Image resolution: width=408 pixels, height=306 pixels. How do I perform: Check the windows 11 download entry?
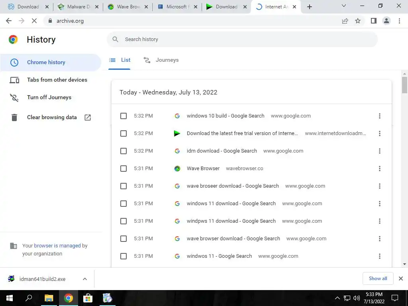click(x=124, y=204)
